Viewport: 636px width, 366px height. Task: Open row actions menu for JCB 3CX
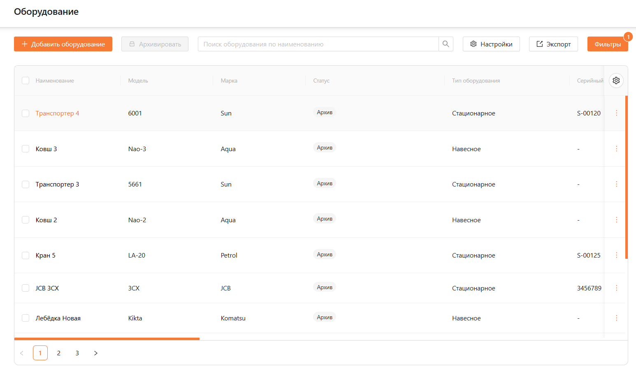[616, 288]
